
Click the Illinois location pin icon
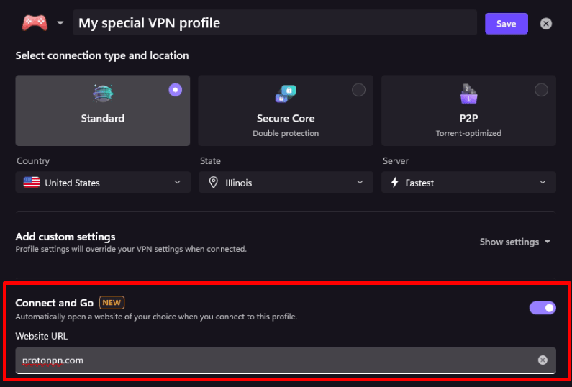(213, 183)
